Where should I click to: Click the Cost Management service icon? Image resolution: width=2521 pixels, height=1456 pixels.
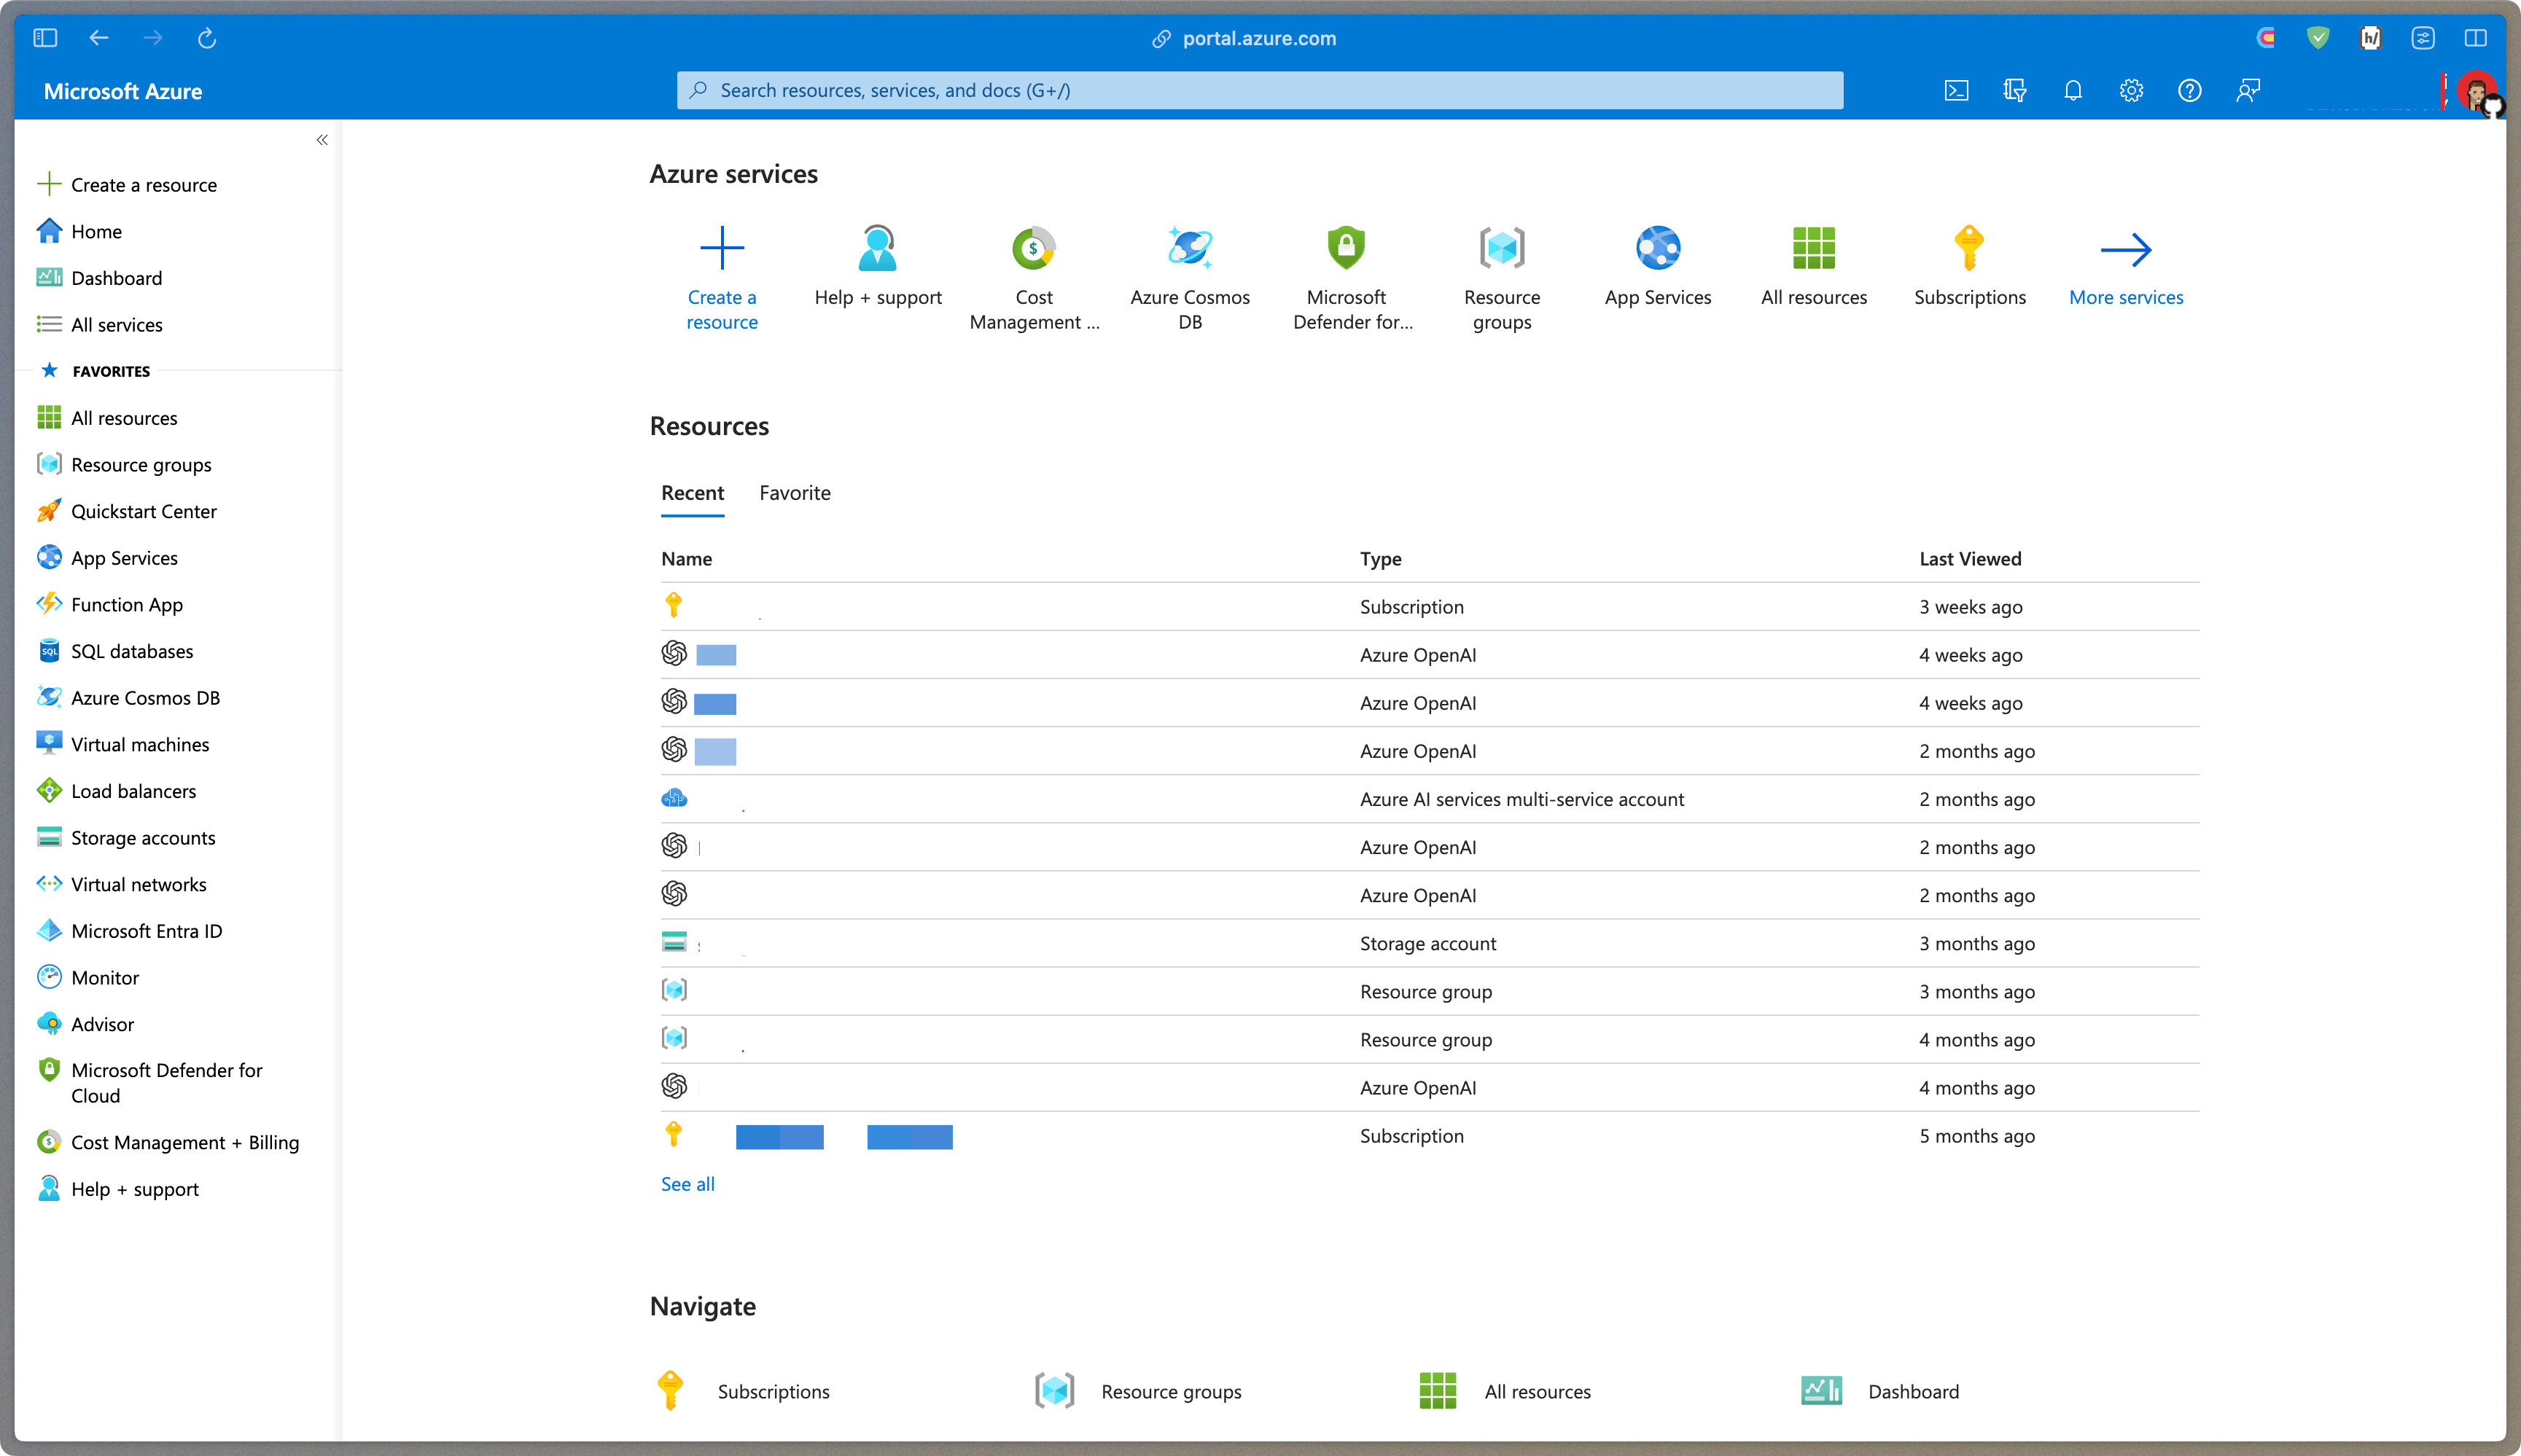1034,248
